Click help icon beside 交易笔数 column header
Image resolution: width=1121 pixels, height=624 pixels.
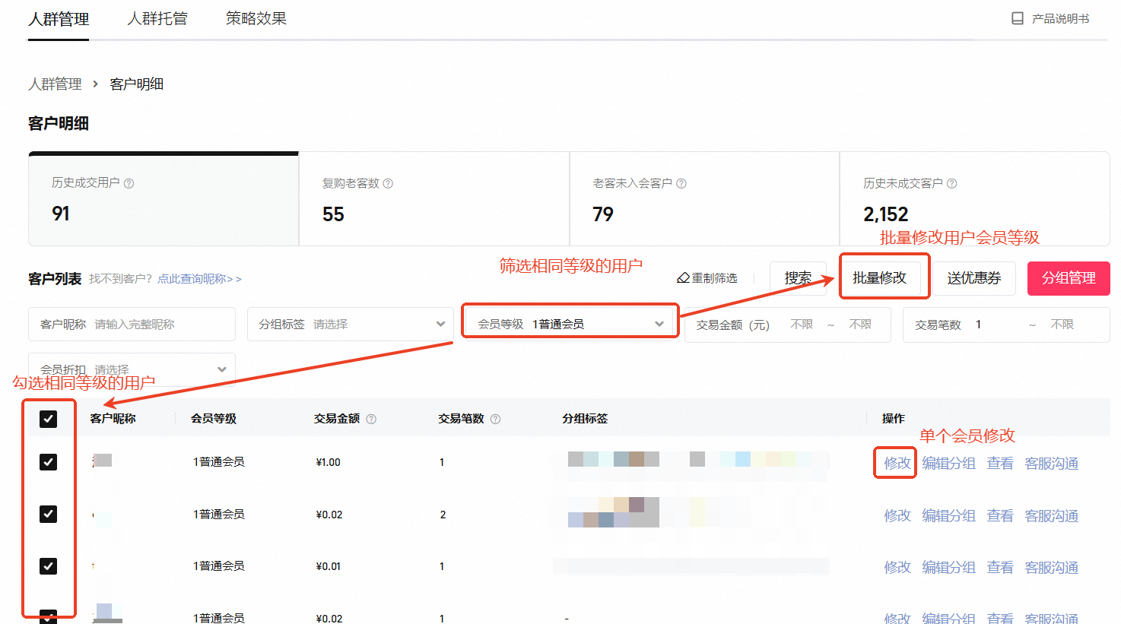(x=495, y=419)
